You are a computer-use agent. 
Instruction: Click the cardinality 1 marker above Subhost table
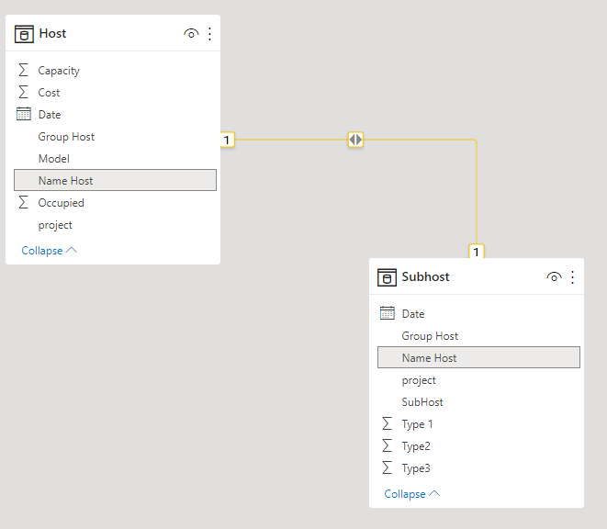click(x=477, y=252)
